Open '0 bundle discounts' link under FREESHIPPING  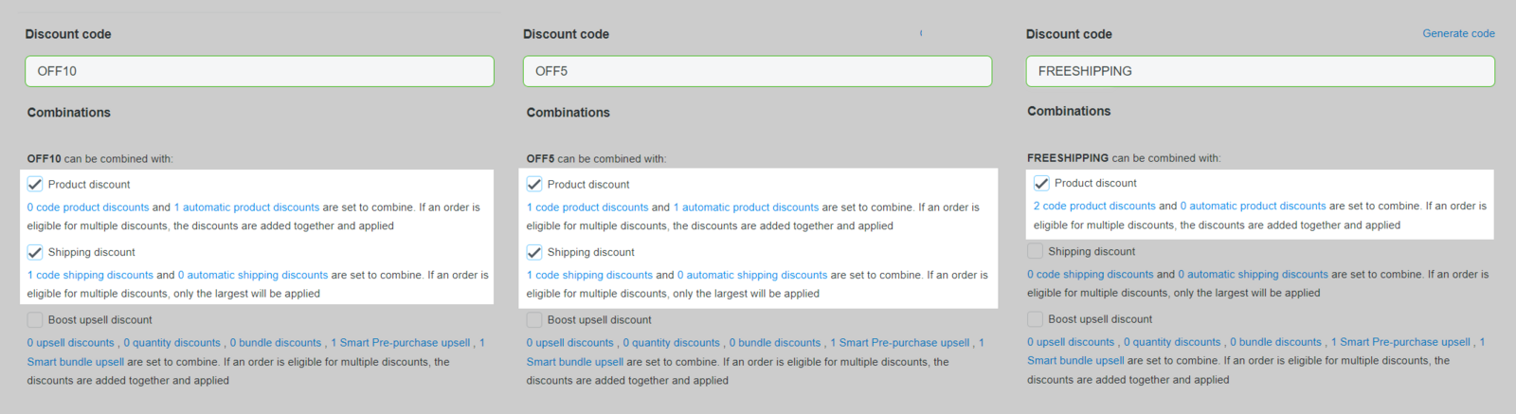coord(1275,342)
